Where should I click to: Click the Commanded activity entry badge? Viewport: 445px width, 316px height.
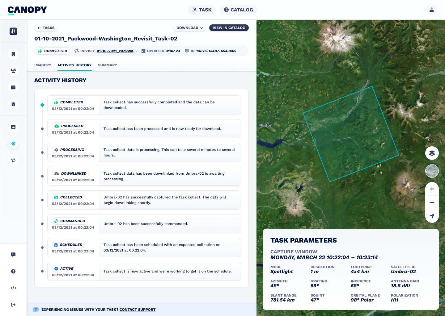tap(70, 221)
